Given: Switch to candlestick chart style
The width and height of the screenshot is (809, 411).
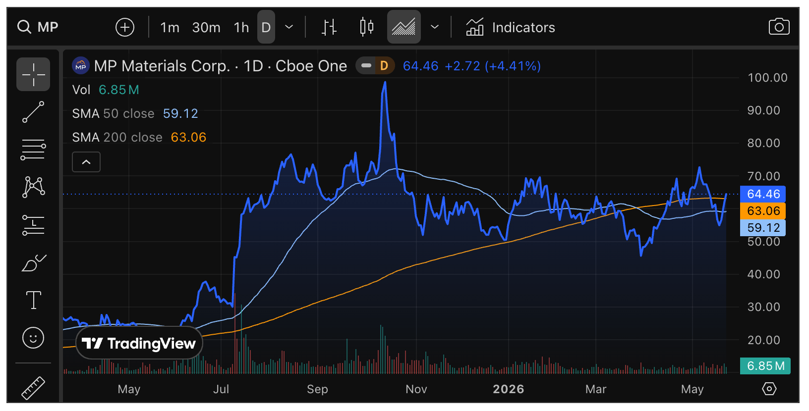Looking at the screenshot, I should pos(366,27).
